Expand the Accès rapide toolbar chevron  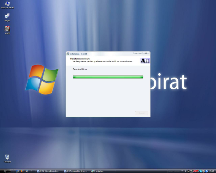point(182,171)
